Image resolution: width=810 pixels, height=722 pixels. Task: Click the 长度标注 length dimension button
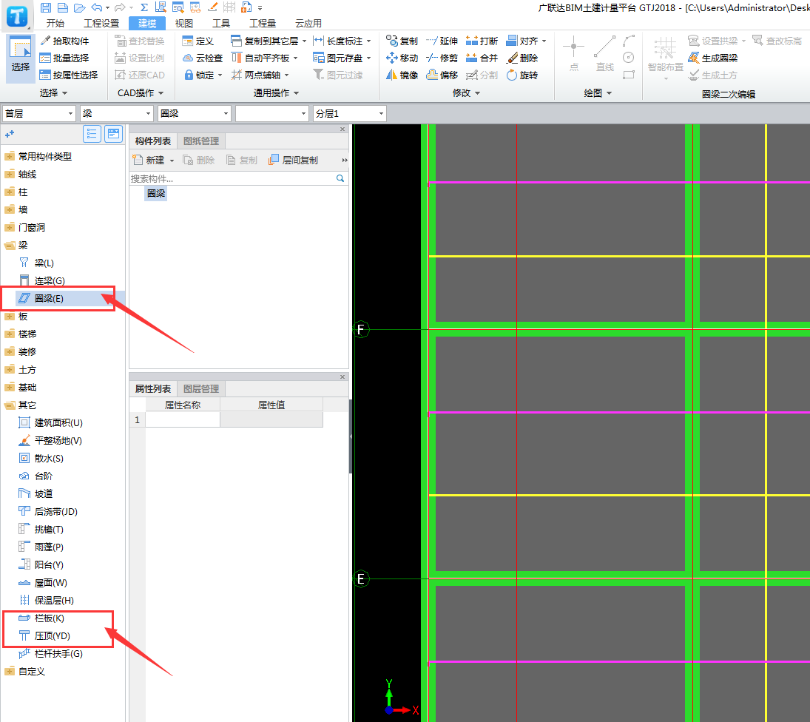coord(342,41)
